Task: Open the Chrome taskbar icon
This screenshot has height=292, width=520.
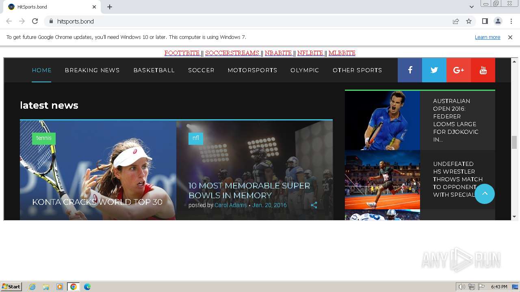Action: click(x=74, y=287)
